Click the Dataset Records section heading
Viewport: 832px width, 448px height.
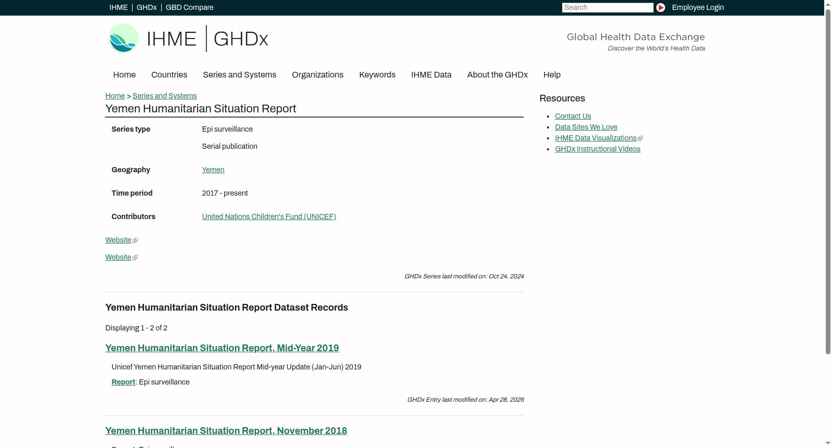click(227, 308)
